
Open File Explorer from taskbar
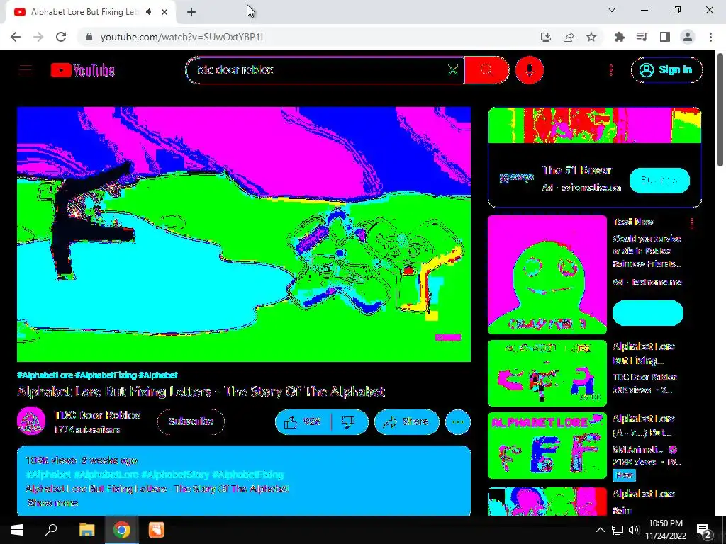86,530
